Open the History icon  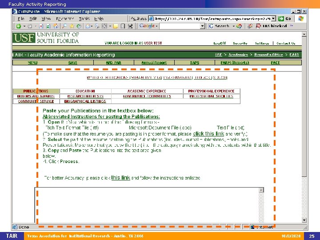point(79,26)
